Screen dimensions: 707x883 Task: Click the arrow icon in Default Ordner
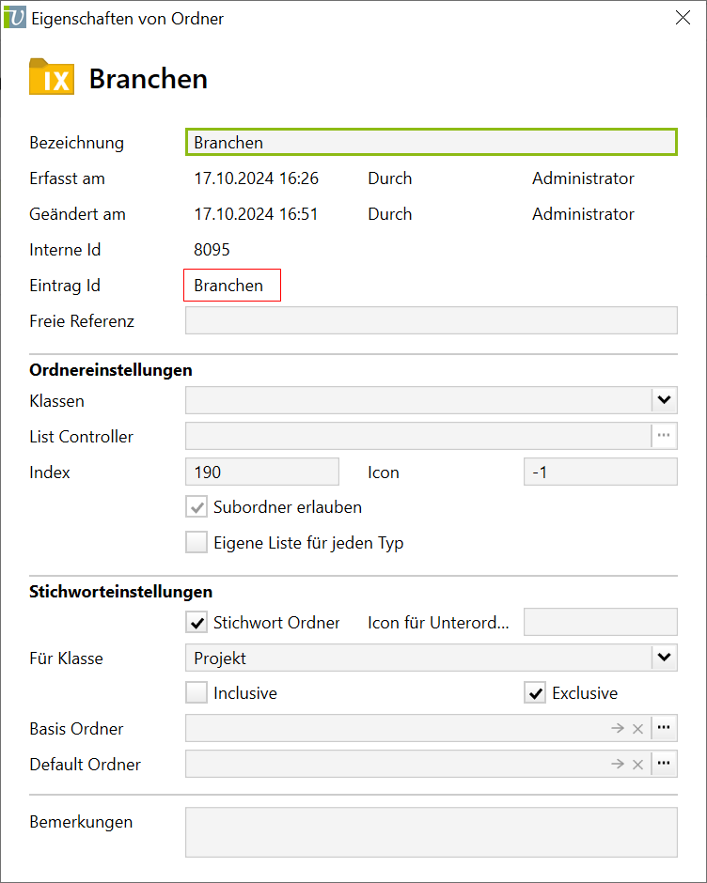(617, 764)
